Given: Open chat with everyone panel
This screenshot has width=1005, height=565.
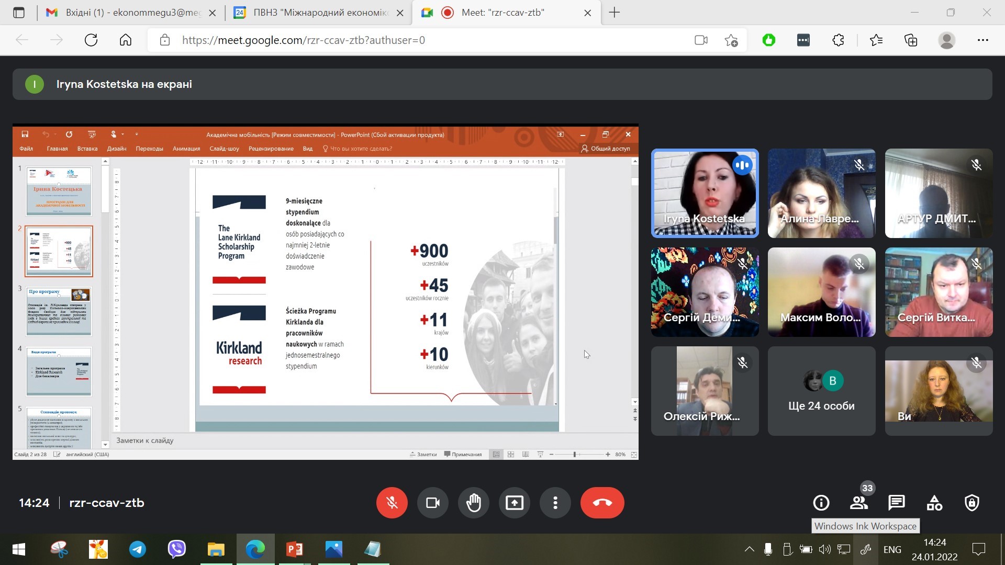Looking at the screenshot, I should pyautogui.click(x=897, y=503).
